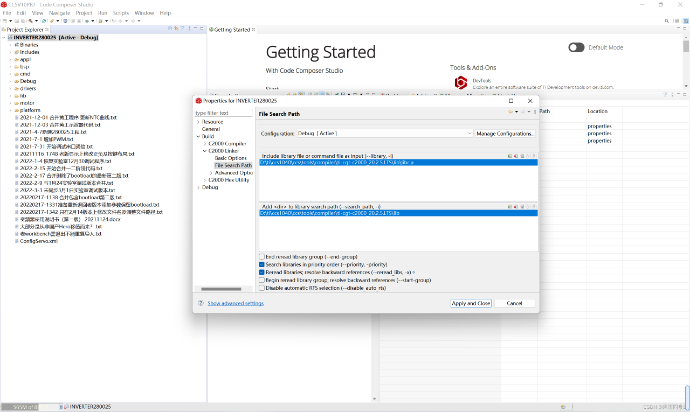Click the type filter text field
Screen dimensions: 690x412
click(x=224, y=113)
